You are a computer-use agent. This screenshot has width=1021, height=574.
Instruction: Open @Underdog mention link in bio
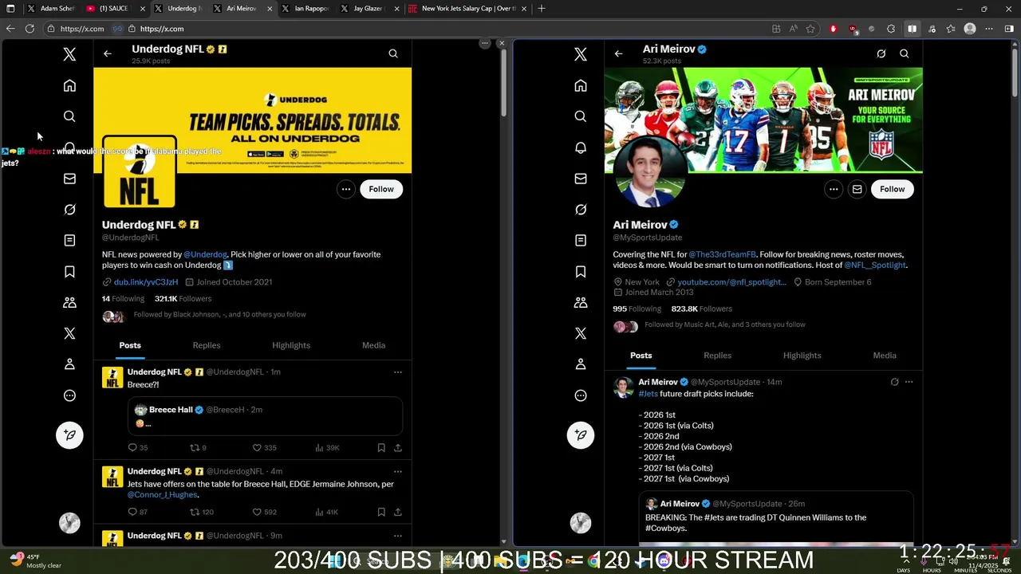206,254
